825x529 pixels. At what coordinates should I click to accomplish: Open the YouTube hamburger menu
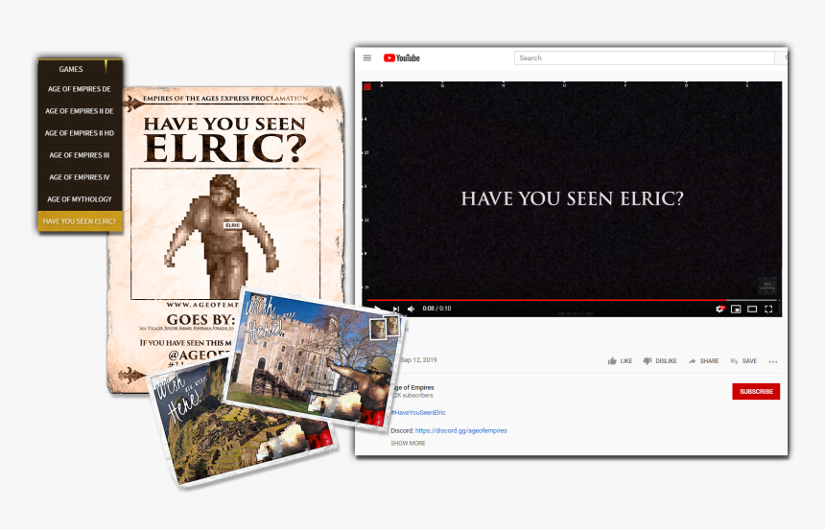(367, 57)
